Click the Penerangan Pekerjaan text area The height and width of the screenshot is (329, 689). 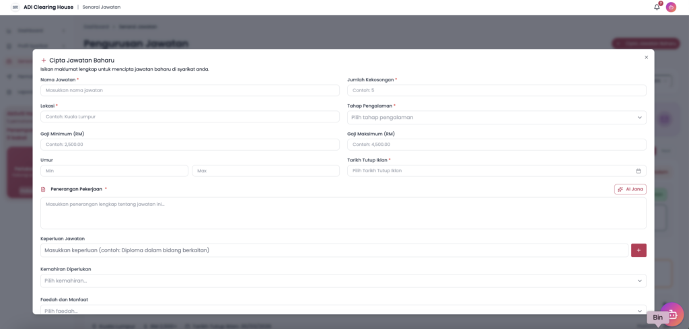tap(343, 213)
